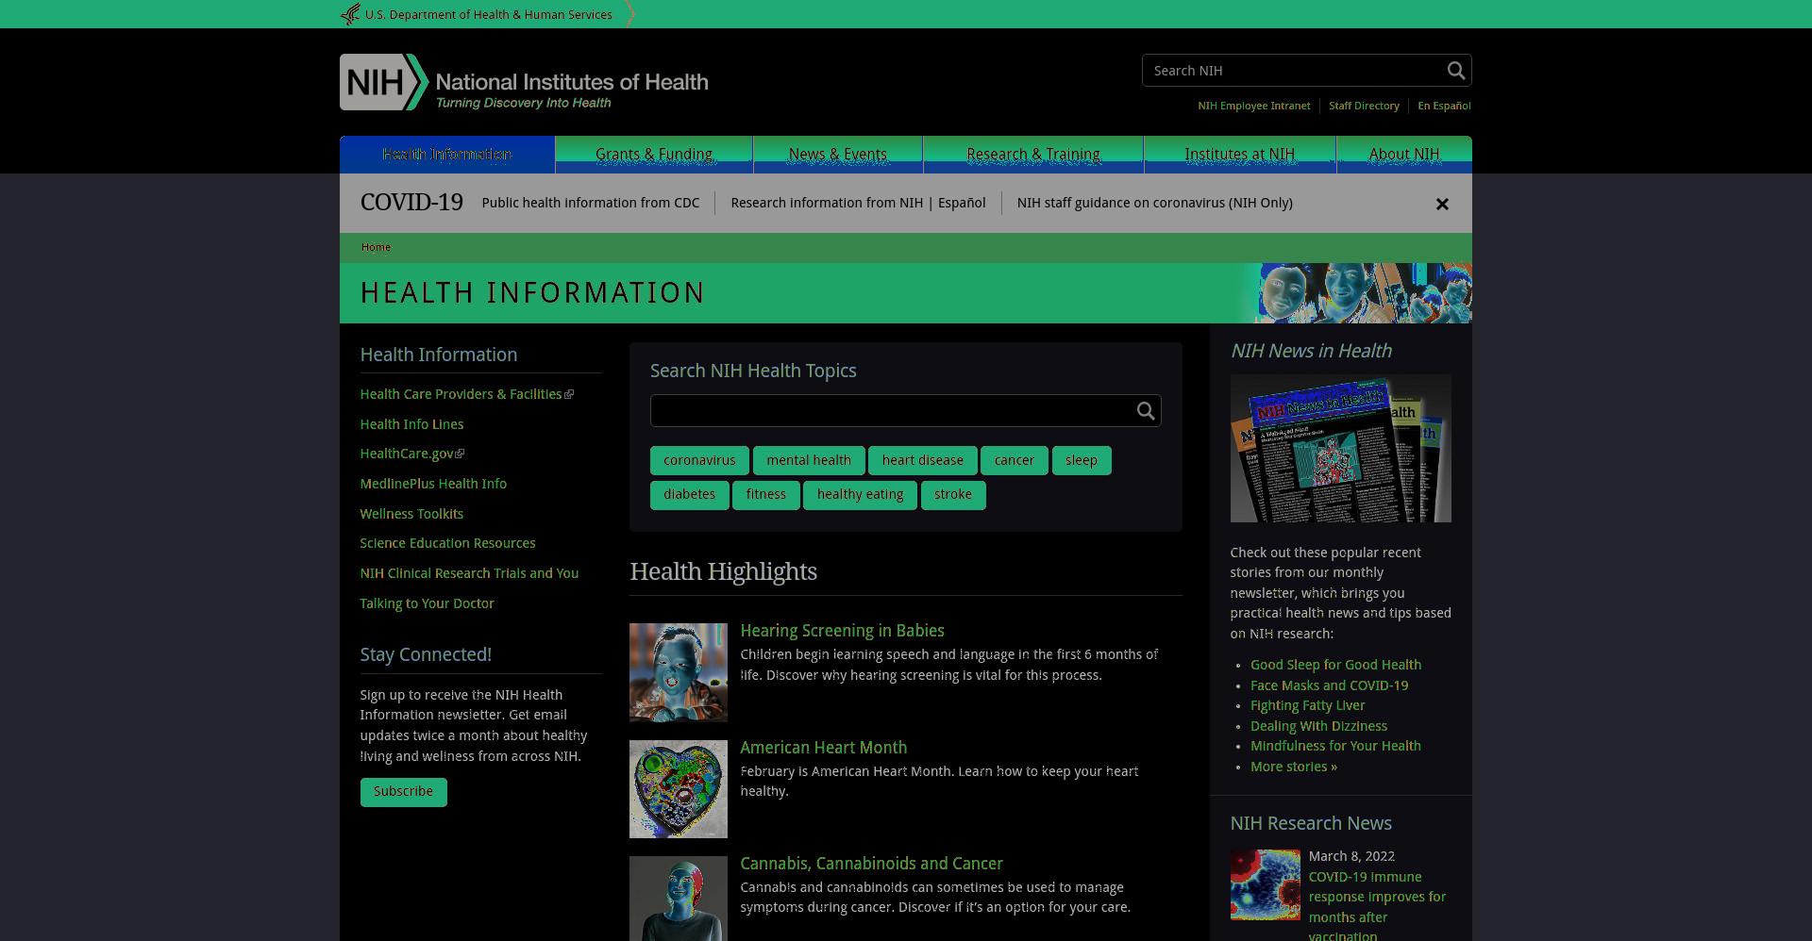
Task: Open Cannabis, Cannabinoids and Cancer article
Action: click(871, 864)
